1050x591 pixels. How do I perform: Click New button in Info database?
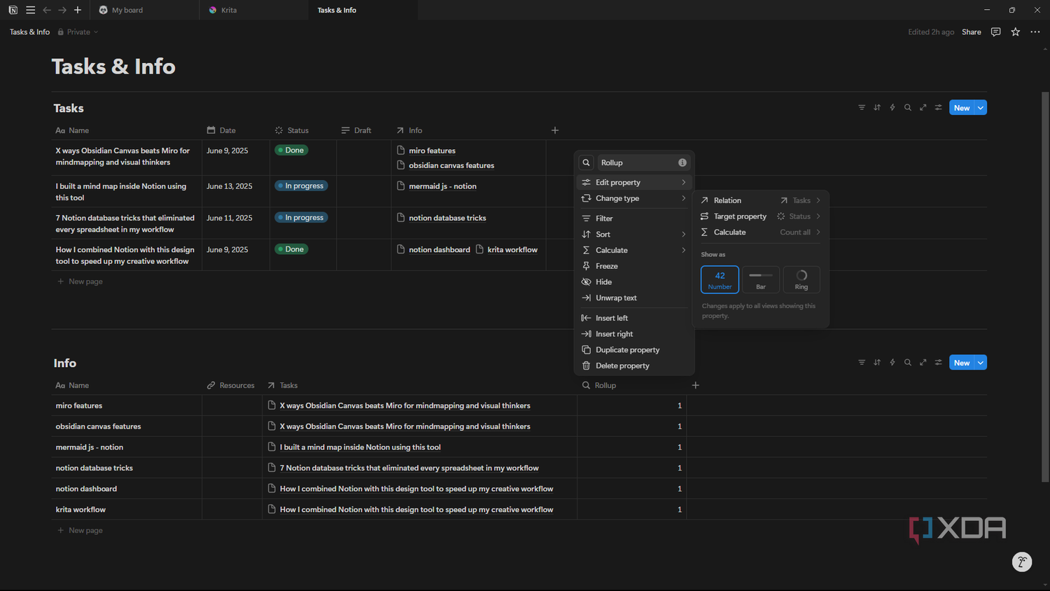point(962,363)
